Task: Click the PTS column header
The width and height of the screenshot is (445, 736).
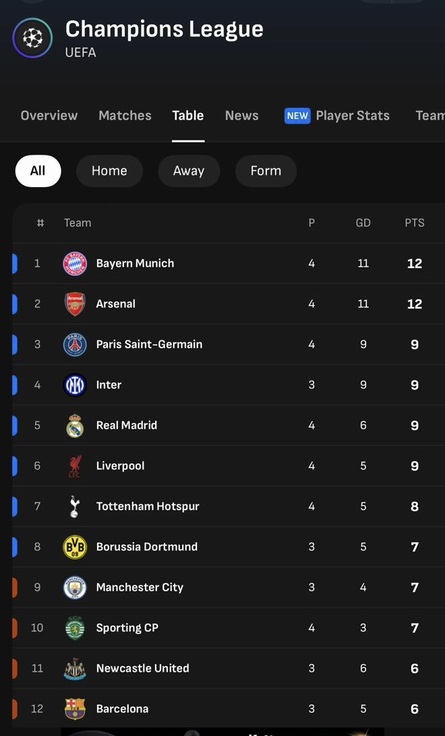Action: 415,223
